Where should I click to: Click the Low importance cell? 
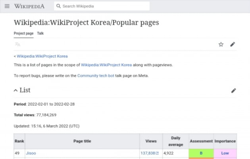pos(225,153)
